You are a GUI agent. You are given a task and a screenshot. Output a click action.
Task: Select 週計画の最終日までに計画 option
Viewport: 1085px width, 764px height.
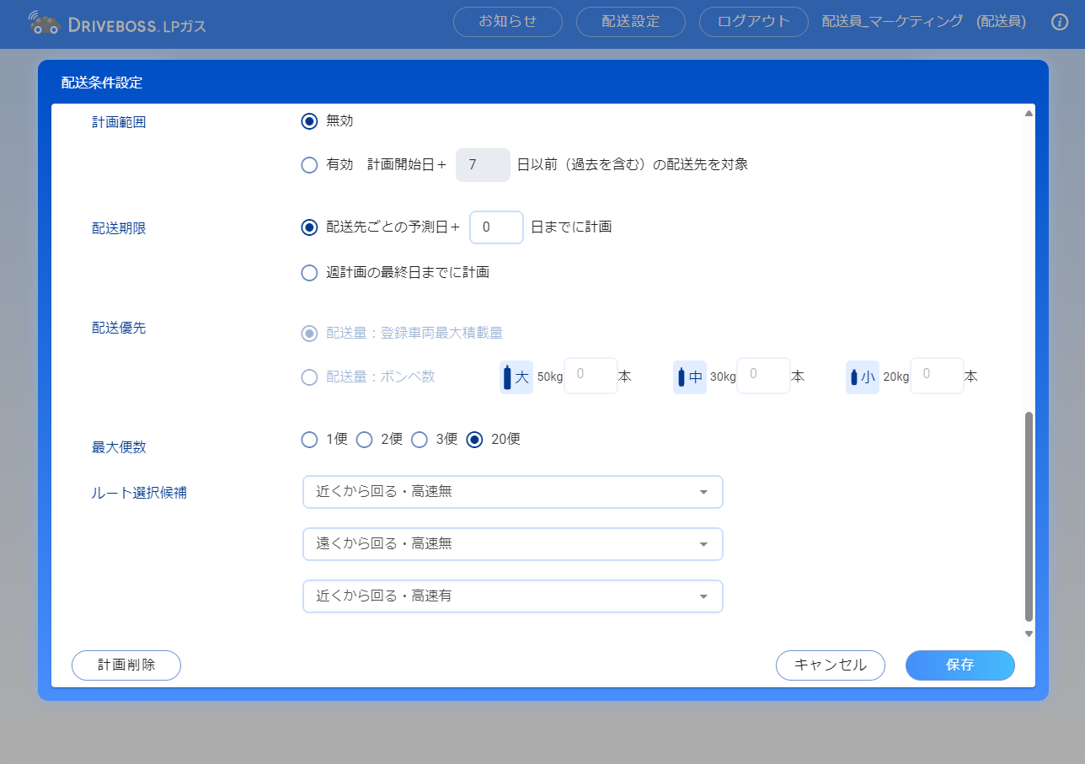pos(309,273)
